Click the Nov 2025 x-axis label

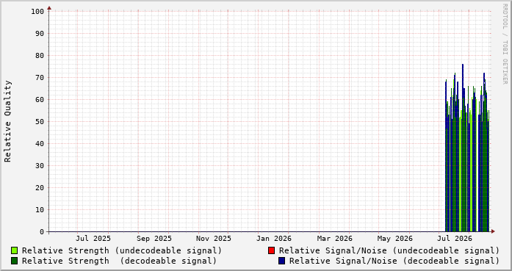coord(214,239)
